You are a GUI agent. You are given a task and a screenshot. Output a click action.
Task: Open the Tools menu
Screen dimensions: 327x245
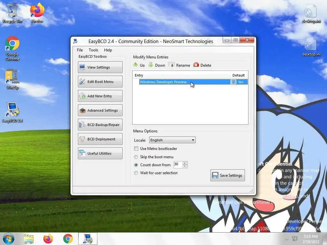point(93,50)
